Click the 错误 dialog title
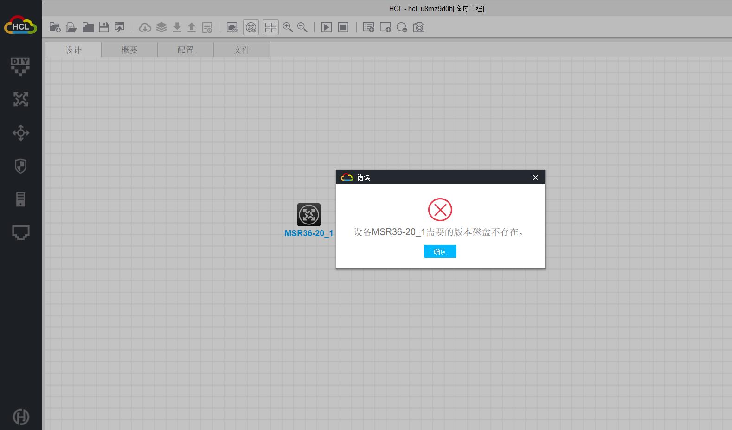 [x=363, y=177]
